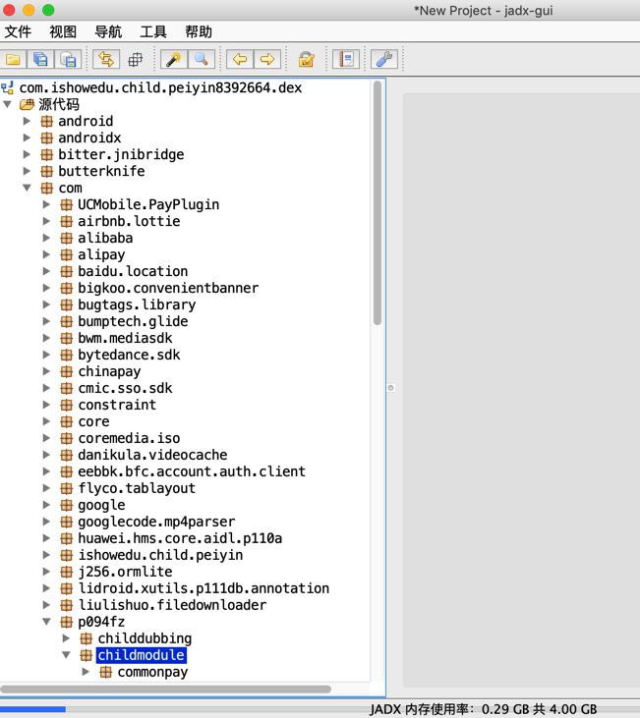The height and width of the screenshot is (718, 640).
Task: Toggle the flatten packages icon
Action: 136,59
